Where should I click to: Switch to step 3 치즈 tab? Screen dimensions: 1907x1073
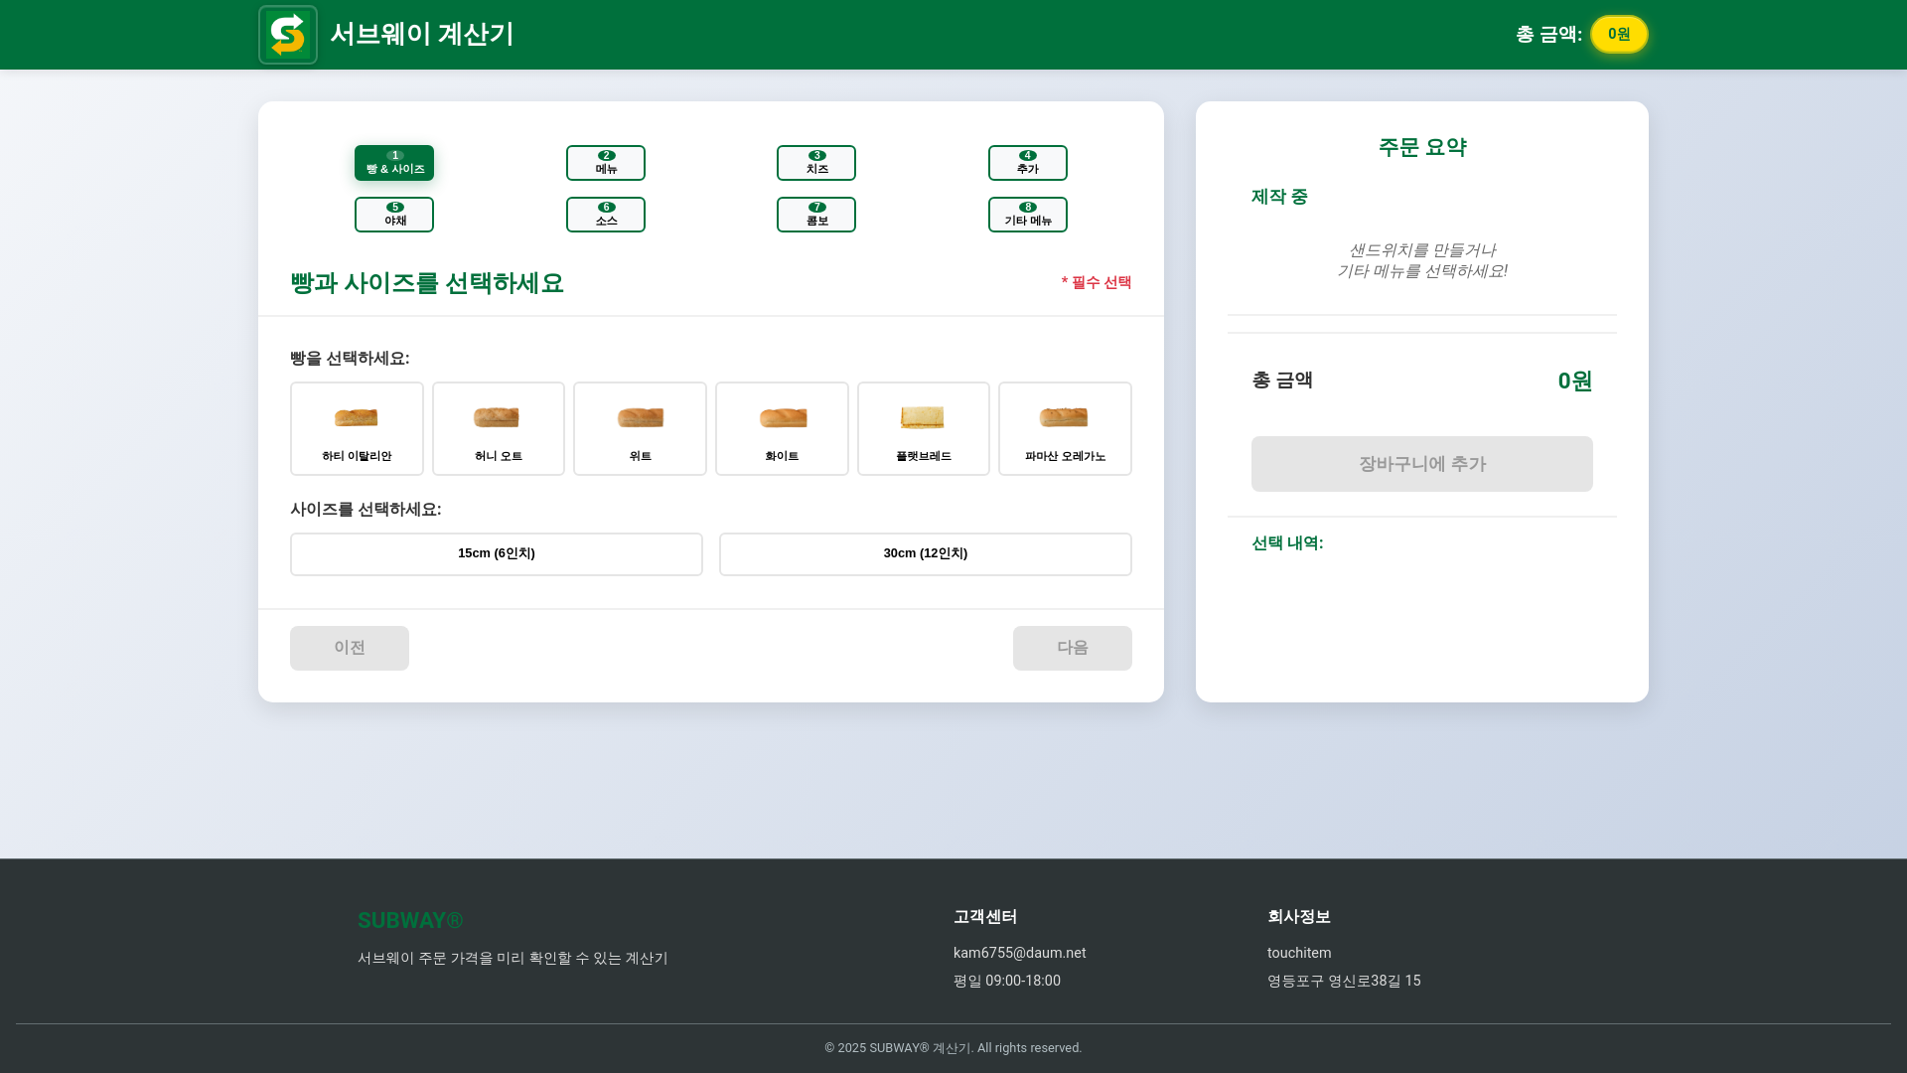(816, 163)
